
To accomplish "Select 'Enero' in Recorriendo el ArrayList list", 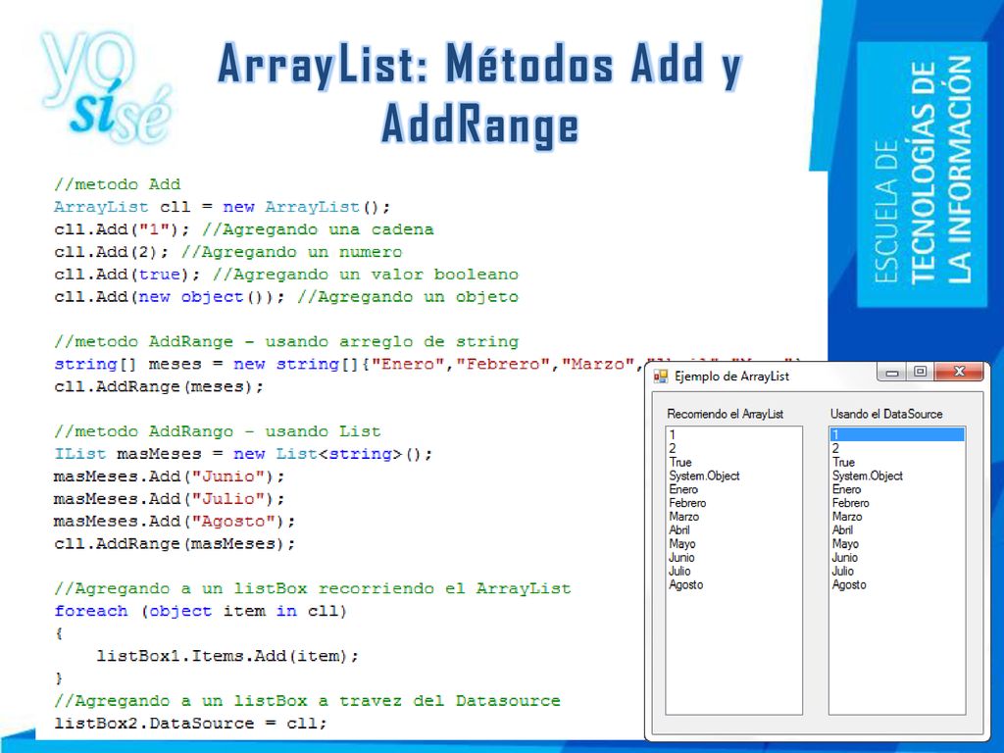I will coord(683,489).
